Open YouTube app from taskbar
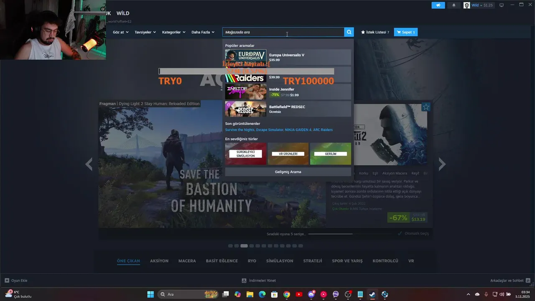 click(299, 294)
